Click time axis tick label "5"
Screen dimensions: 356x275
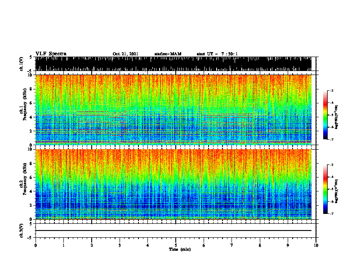[176, 245]
